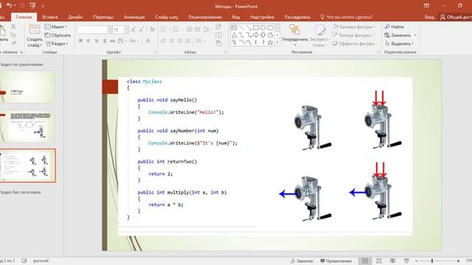The image size is (472, 265).
Task: Open Упорядочить arrange dropdown
Action: point(295,35)
